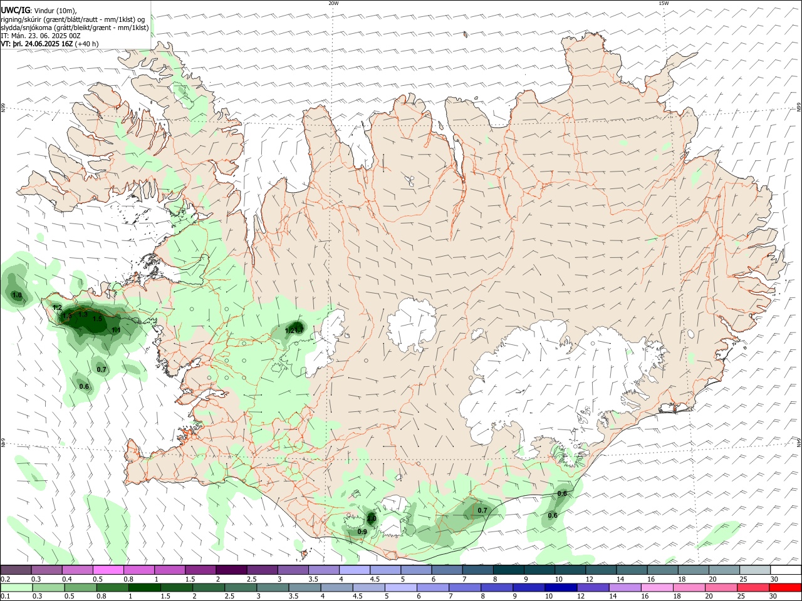Click the header text starting 'rigning/skúrir (grænt/blátt/rautt'
Viewport: 802px width, 601px height.
pos(73,19)
